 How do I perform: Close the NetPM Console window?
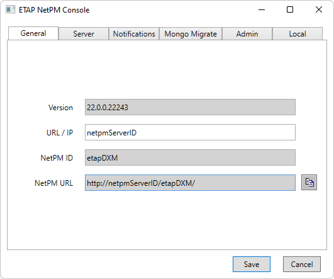point(319,9)
